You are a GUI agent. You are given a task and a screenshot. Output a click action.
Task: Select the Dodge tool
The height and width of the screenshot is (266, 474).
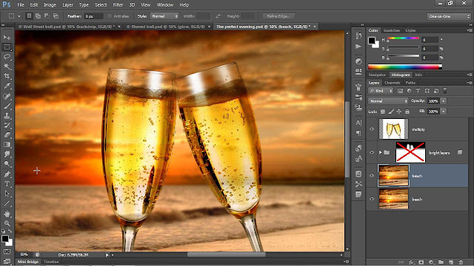[7, 164]
